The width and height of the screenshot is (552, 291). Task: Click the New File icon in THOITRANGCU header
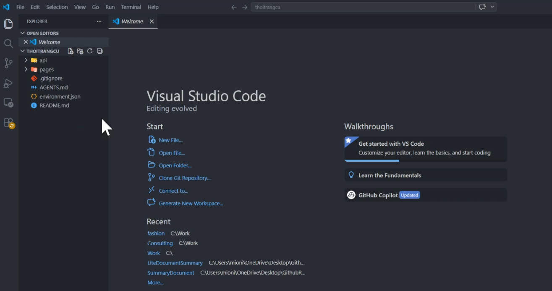click(x=71, y=51)
